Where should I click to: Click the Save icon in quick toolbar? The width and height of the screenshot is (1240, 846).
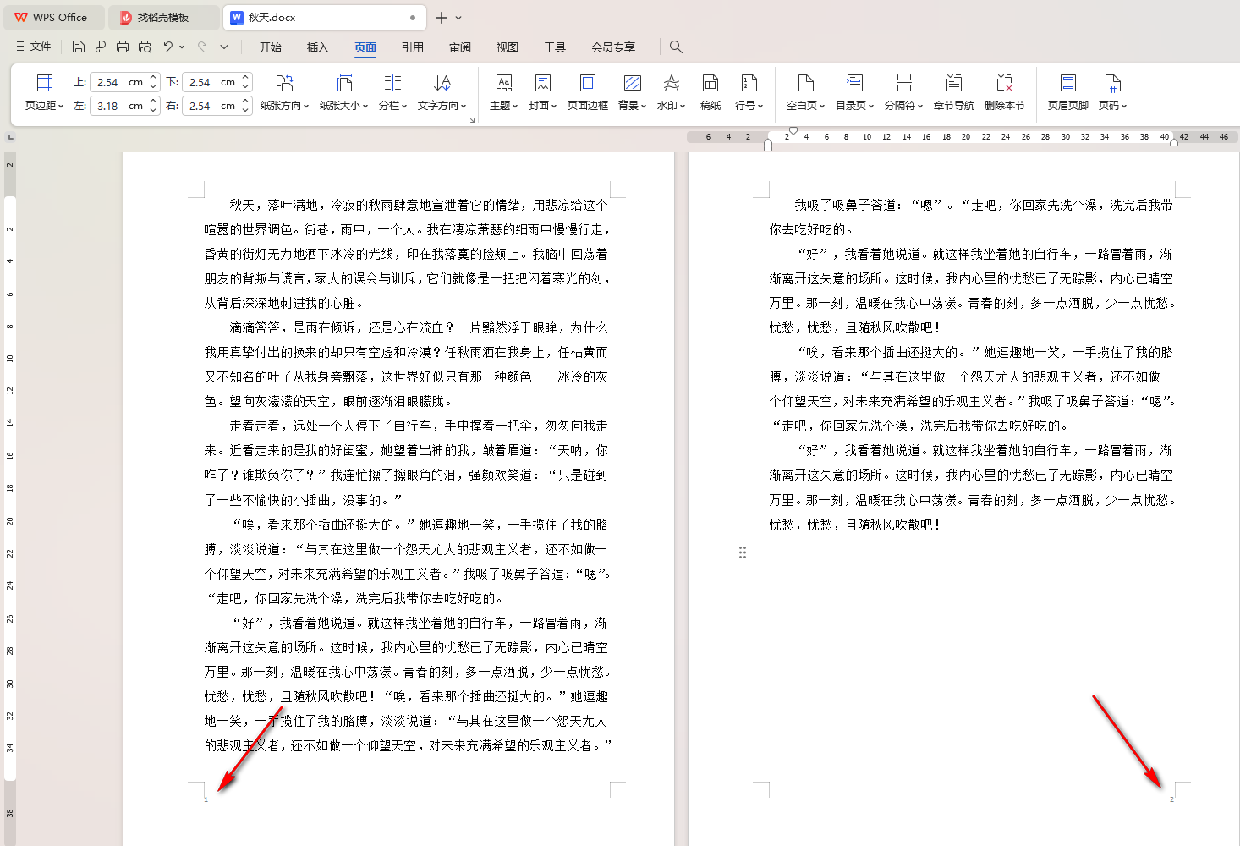click(x=79, y=47)
